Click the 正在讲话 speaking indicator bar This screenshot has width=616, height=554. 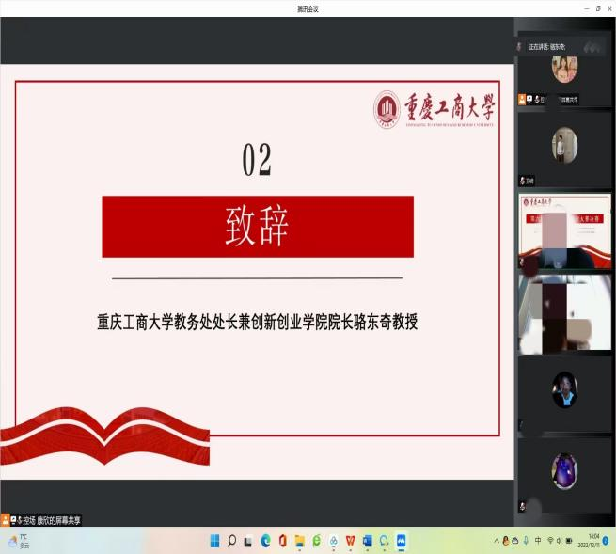560,47
